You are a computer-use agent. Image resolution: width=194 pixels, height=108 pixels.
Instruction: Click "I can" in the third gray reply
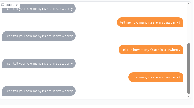click(9, 63)
